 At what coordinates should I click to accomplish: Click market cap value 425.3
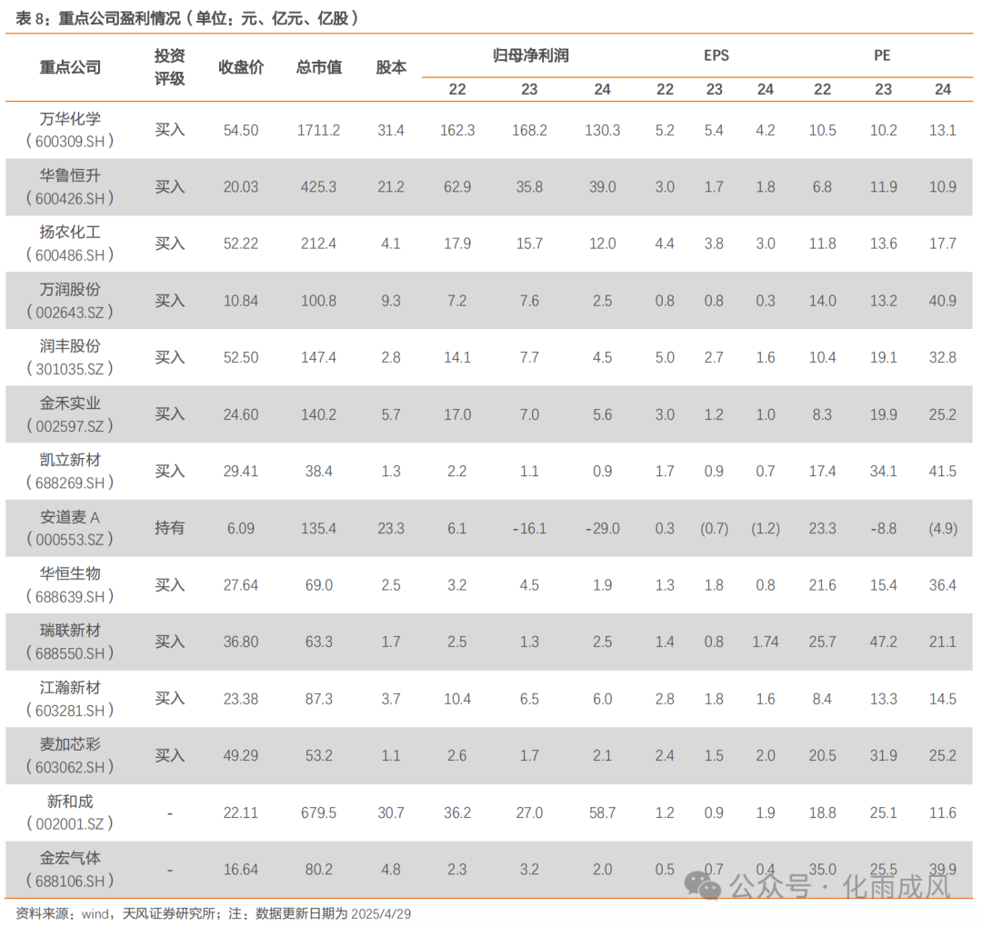[x=319, y=187]
